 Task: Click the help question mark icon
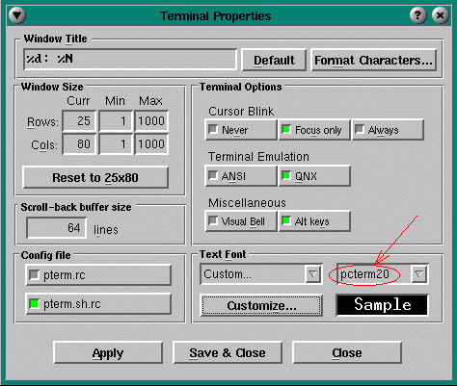point(417,15)
